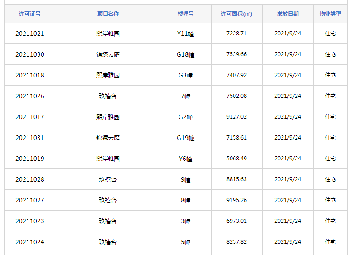Select permit number 20211027
Image resolution: width=353 pixels, height=255 pixels.
(x=30, y=200)
